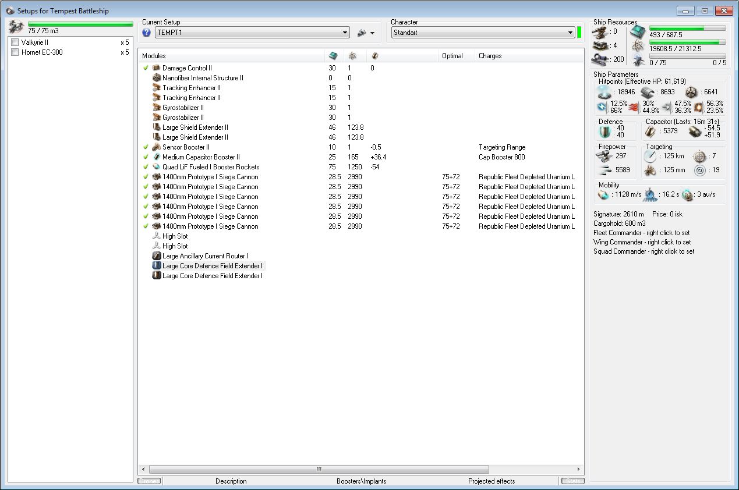This screenshot has width=739, height=490.
Task: Click 'Wing Commander - right click to set'
Action: (x=642, y=242)
